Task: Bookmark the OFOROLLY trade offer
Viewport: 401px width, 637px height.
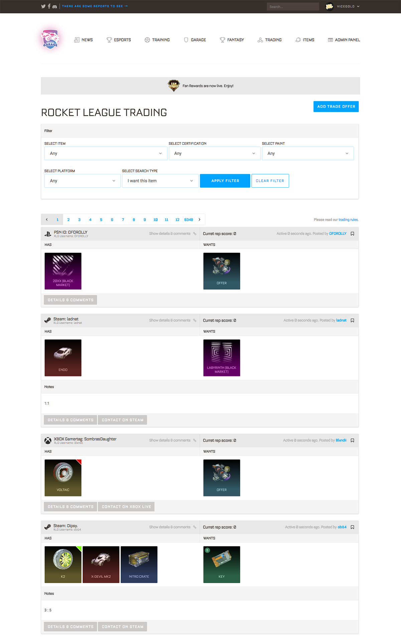Action: (x=352, y=234)
